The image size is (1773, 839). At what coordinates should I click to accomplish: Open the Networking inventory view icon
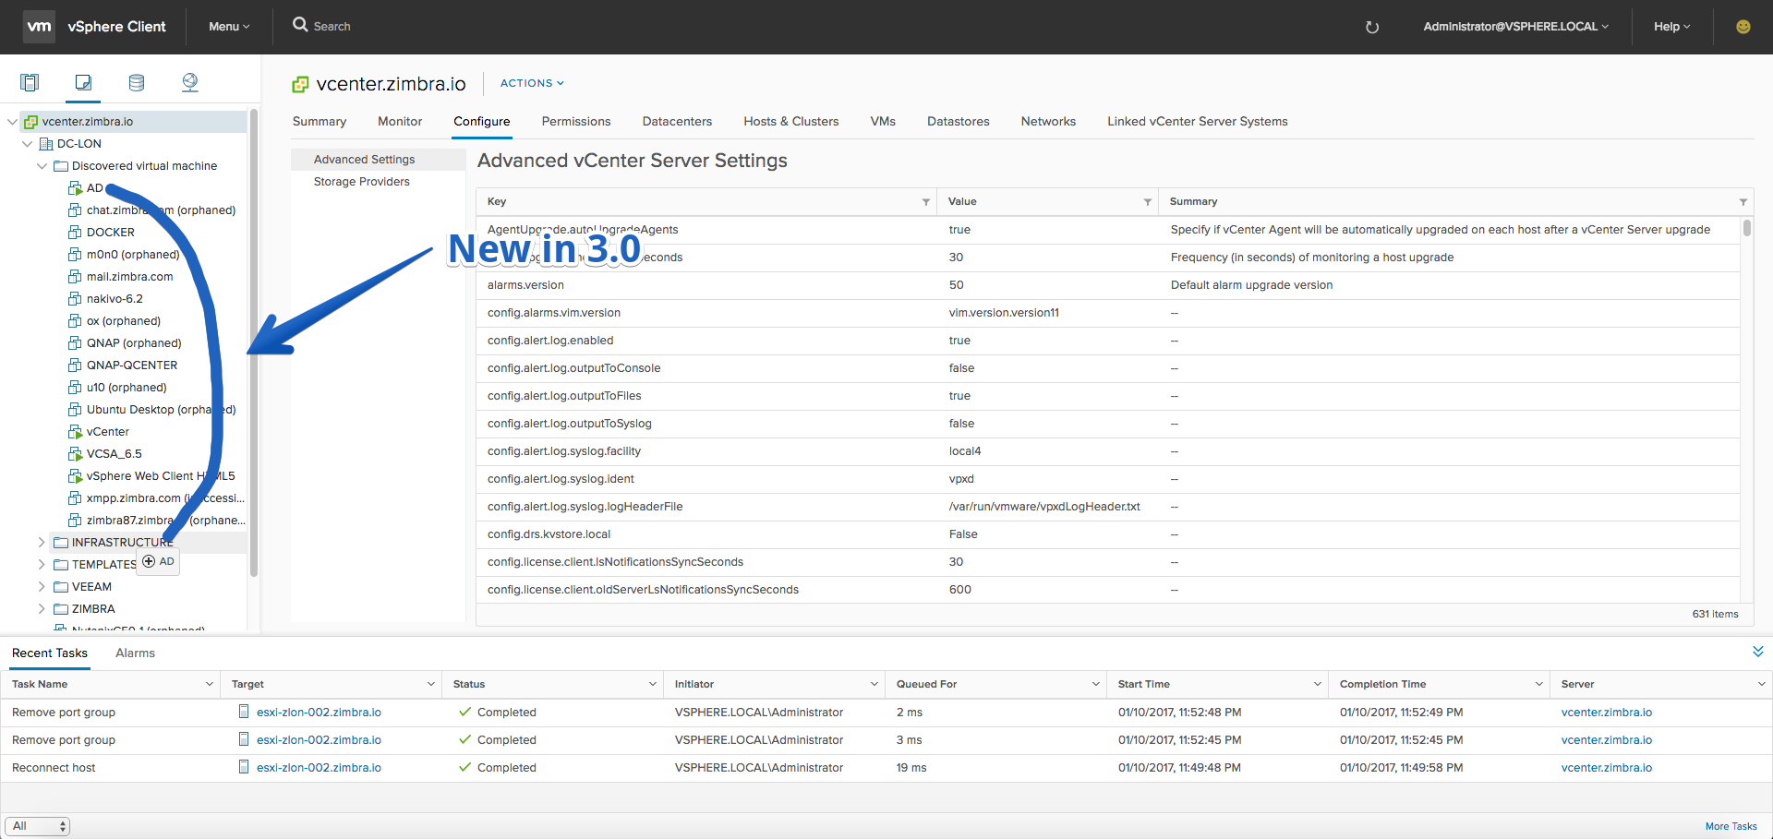point(190,82)
